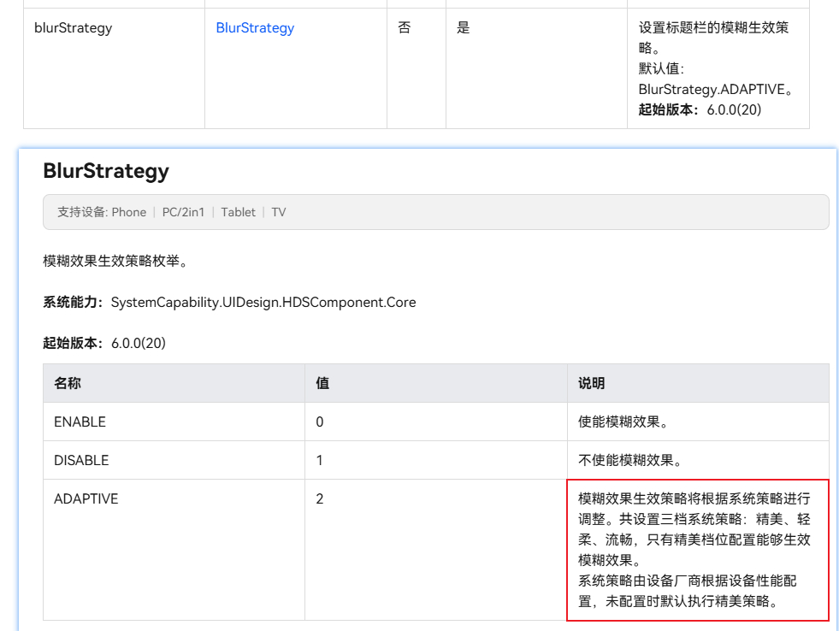Click the 说明 column header
Image resolution: width=839 pixels, height=631 pixels.
[x=591, y=383]
